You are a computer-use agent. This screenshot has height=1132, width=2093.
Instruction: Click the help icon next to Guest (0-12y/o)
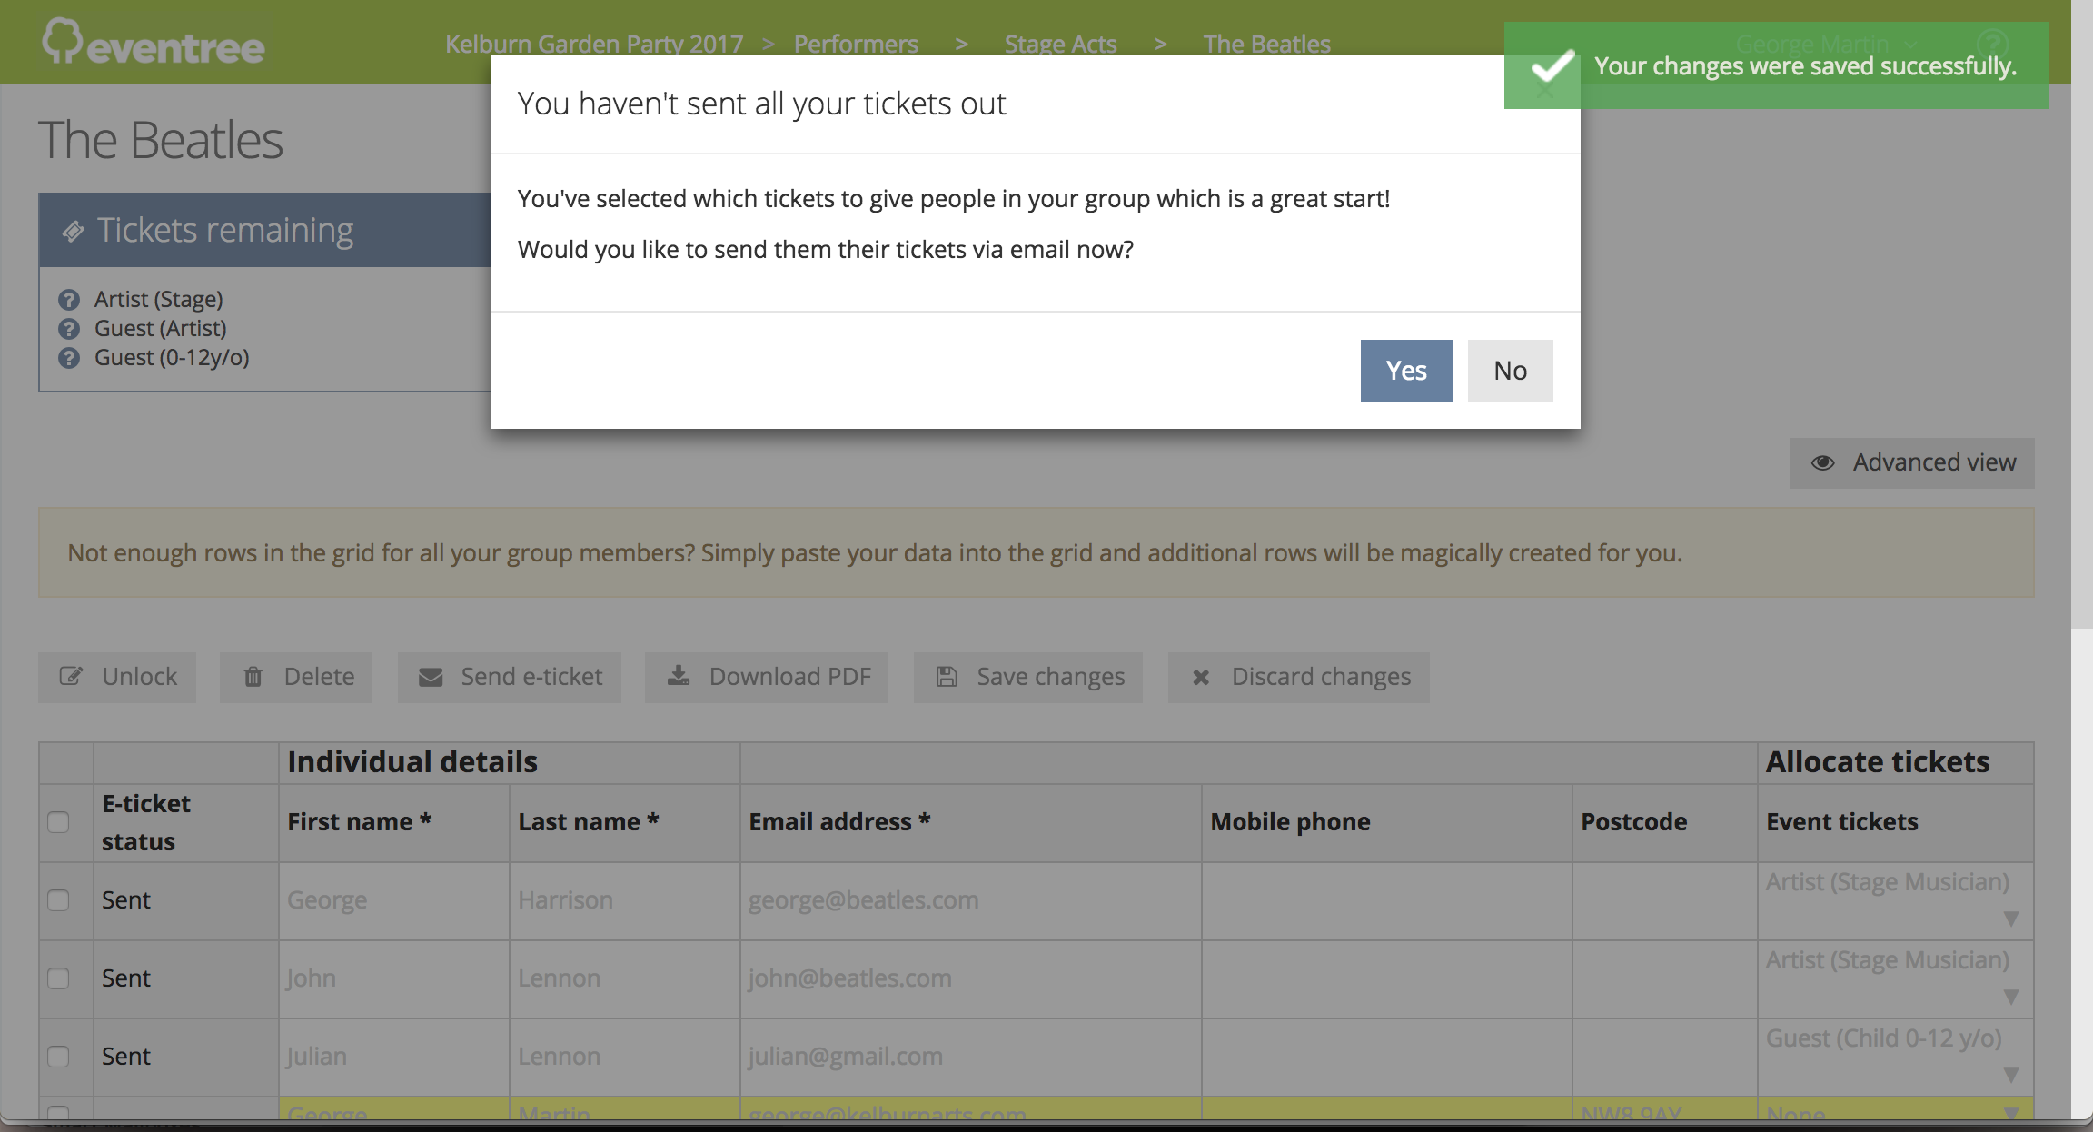click(x=69, y=358)
